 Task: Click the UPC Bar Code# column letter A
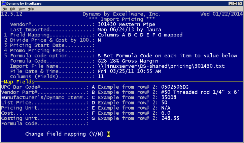click(93, 87)
